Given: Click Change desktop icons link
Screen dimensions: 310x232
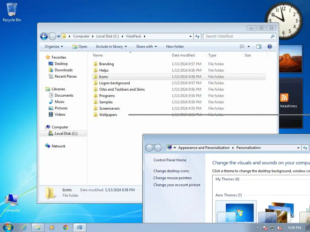Looking at the screenshot, I should (171, 171).
